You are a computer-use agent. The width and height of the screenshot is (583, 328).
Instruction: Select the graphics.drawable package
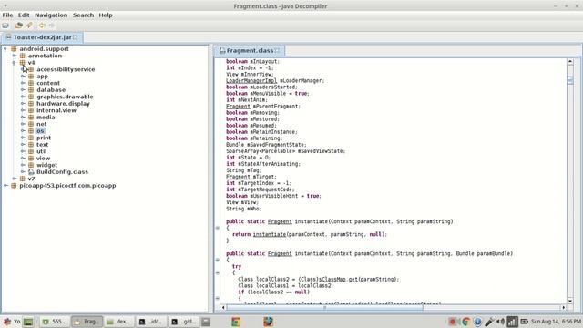tap(65, 97)
